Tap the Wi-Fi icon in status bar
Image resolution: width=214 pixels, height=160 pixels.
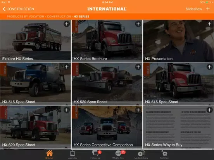(x=9, y=2)
